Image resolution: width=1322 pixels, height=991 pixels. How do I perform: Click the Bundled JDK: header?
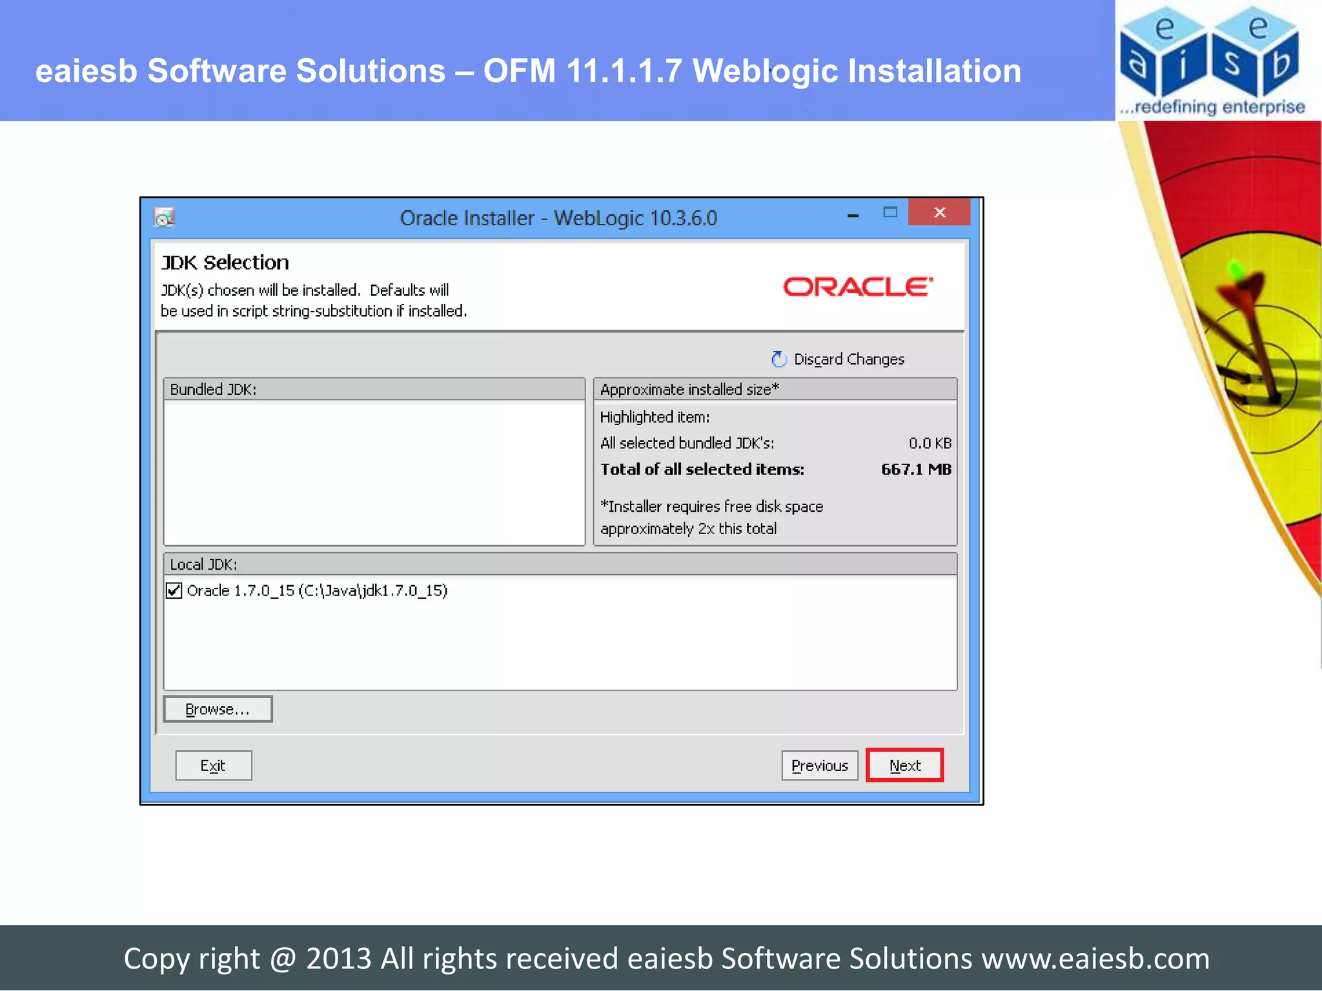pos(374,389)
